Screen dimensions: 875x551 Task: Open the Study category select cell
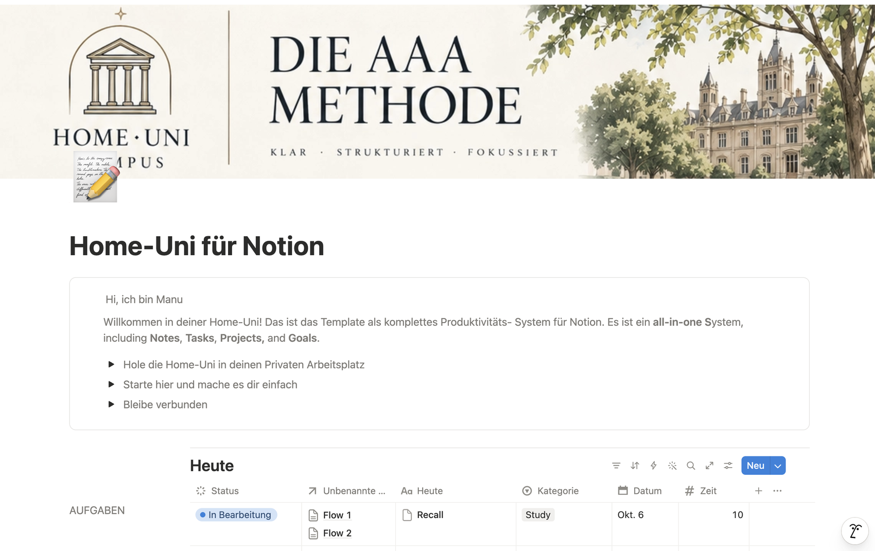point(538,514)
